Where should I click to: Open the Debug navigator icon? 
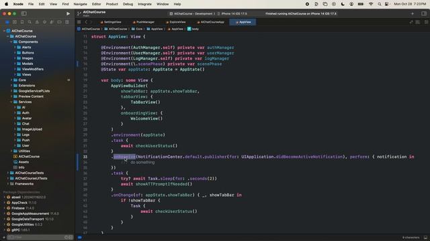(52, 22)
